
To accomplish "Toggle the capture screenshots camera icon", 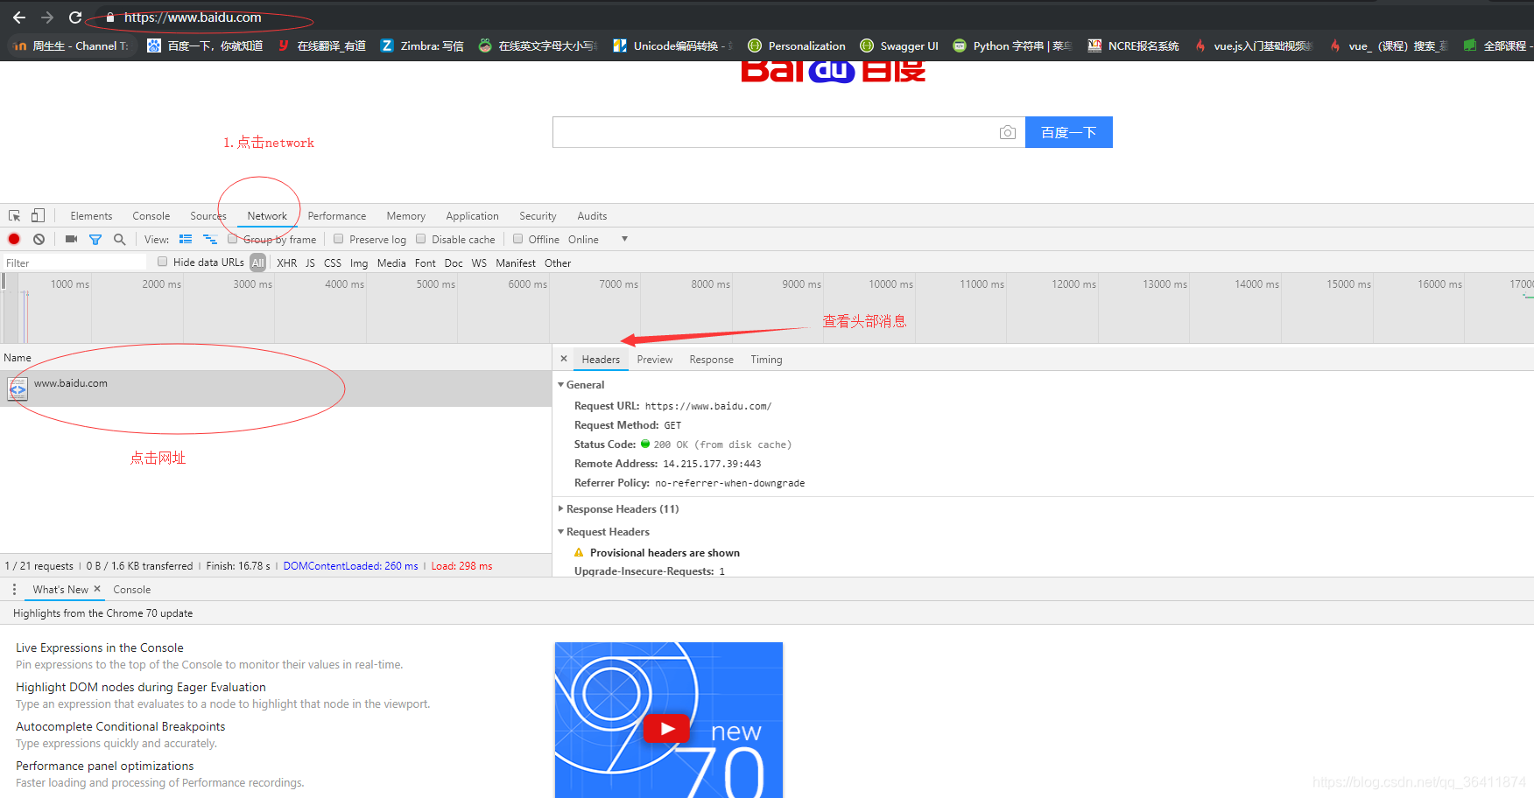I will [x=71, y=239].
